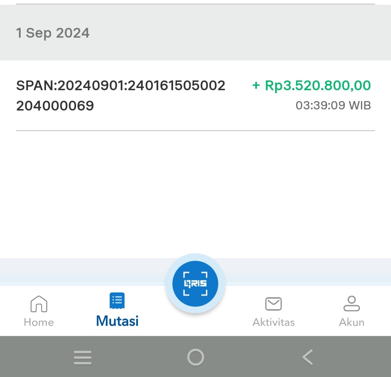
Task: Tap the divider line under the transaction
Action: (195, 130)
